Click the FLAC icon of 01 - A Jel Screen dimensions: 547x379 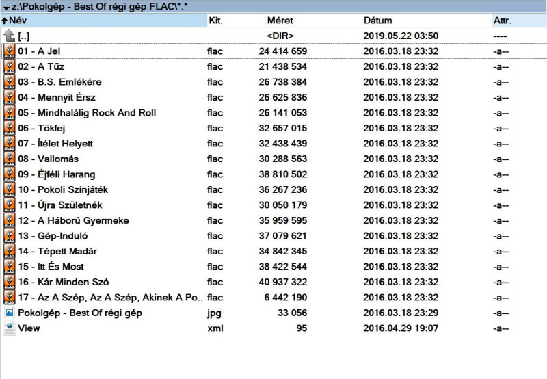tap(10, 51)
